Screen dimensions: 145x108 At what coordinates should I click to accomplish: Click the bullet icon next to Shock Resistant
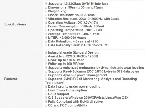46,15
